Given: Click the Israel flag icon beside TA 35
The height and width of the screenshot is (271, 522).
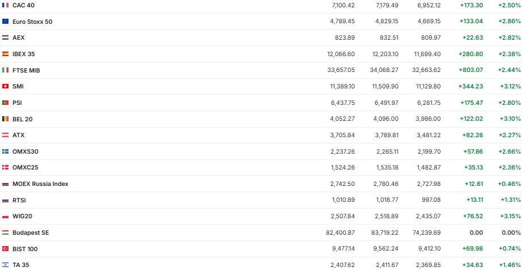Looking at the screenshot, I should (6, 265).
